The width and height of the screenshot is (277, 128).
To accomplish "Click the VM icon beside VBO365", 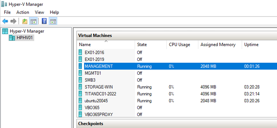I will 81,108.
